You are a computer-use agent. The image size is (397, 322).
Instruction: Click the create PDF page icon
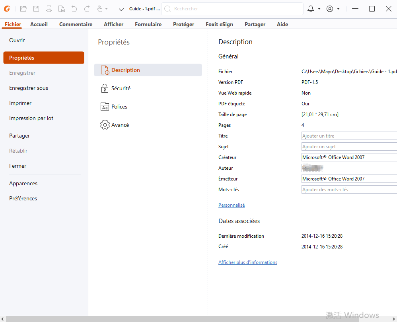[62, 9]
